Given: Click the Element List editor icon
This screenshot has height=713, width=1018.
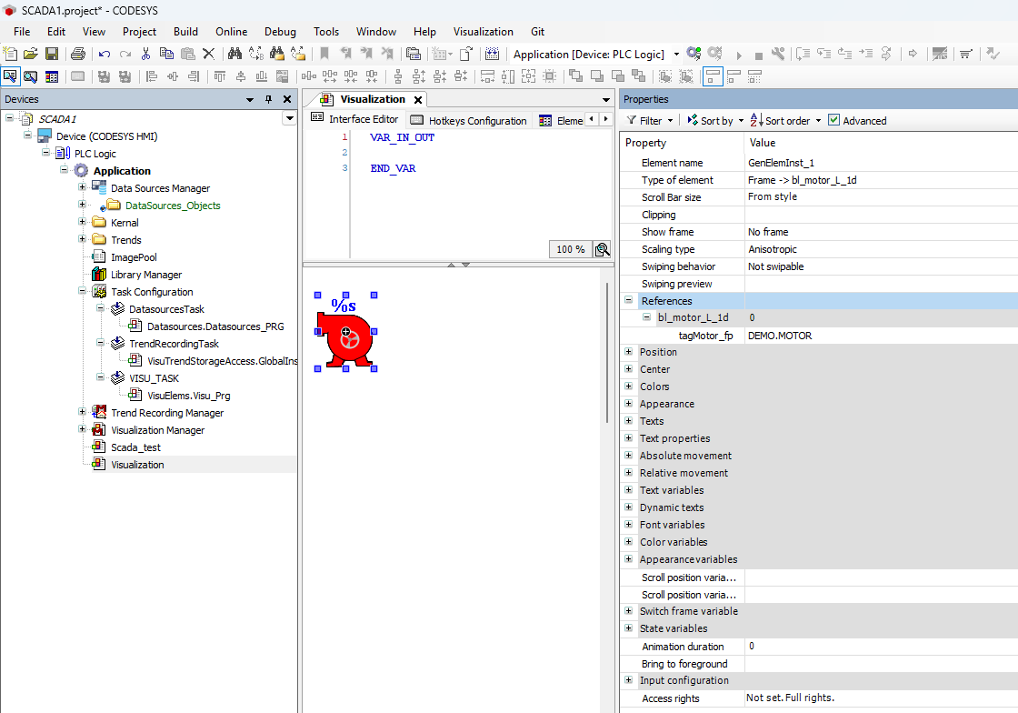Looking at the screenshot, I should (52, 76).
